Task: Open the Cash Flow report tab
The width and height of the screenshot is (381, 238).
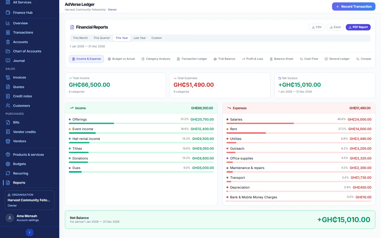Action: point(309,59)
